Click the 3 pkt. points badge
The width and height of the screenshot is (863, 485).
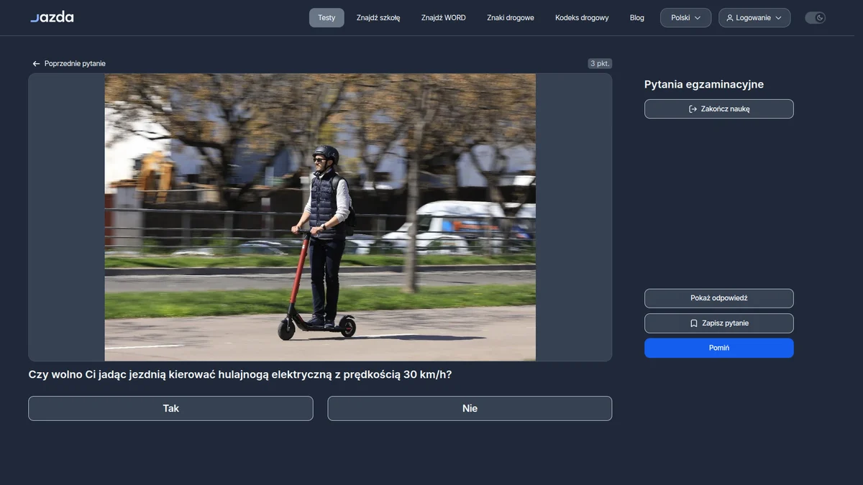tap(600, 64)
